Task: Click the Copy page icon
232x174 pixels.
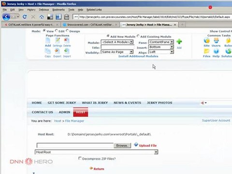Action: [x=48, y=51]
